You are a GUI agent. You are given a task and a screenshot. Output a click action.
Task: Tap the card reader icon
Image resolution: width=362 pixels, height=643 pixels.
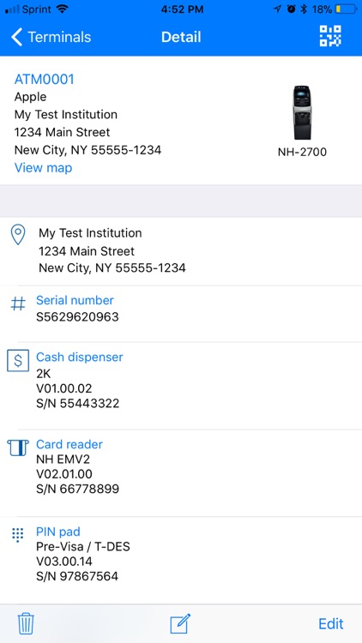(18, 448)
